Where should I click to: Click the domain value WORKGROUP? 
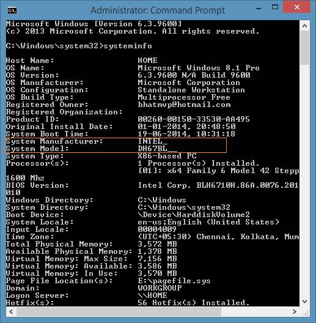(x=160, y=288)
